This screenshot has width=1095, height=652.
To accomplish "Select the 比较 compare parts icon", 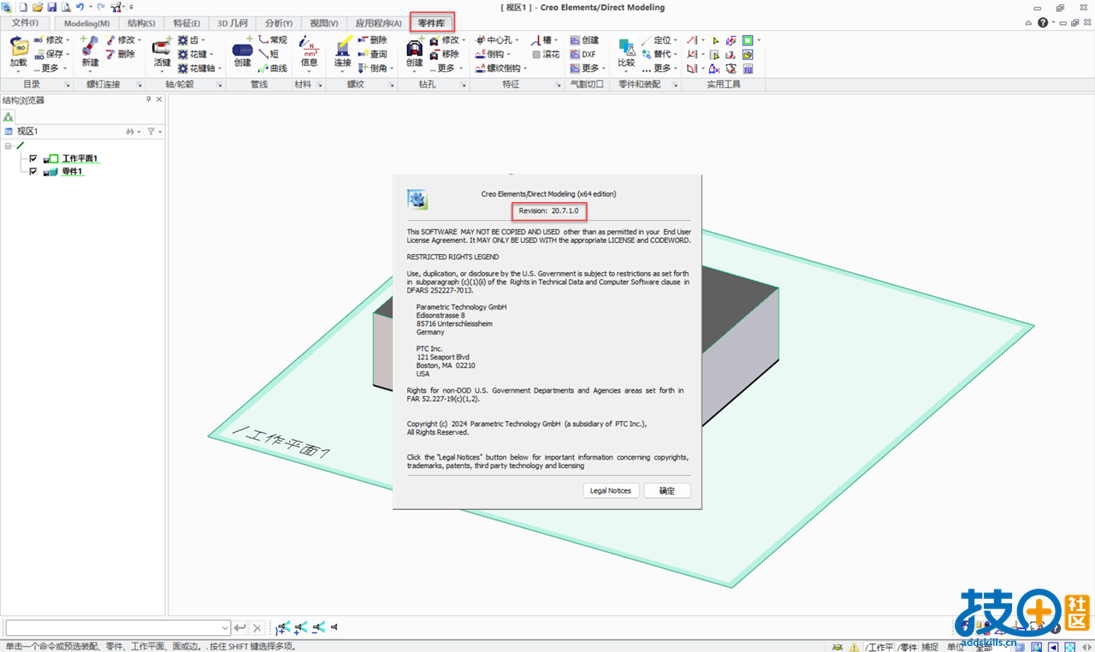I will tap(626, 51).
